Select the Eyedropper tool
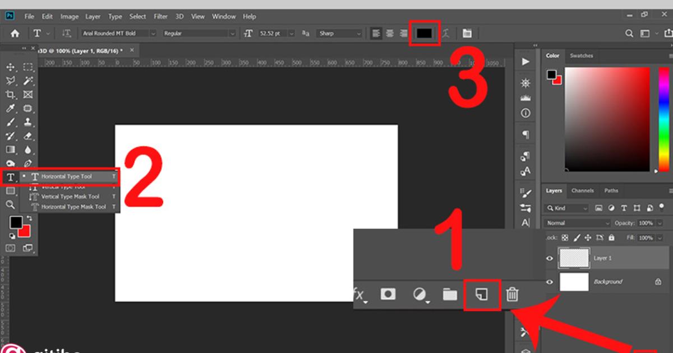This screenshot has width=673, height=353. [x=10, y=109]
